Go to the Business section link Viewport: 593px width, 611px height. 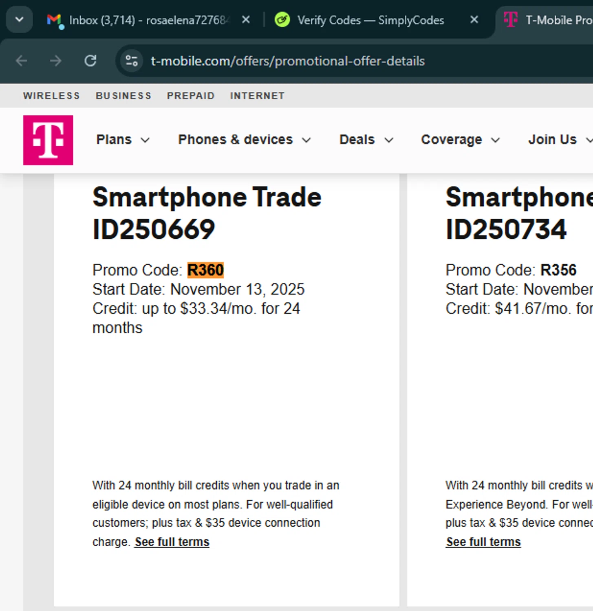(123, 96)
